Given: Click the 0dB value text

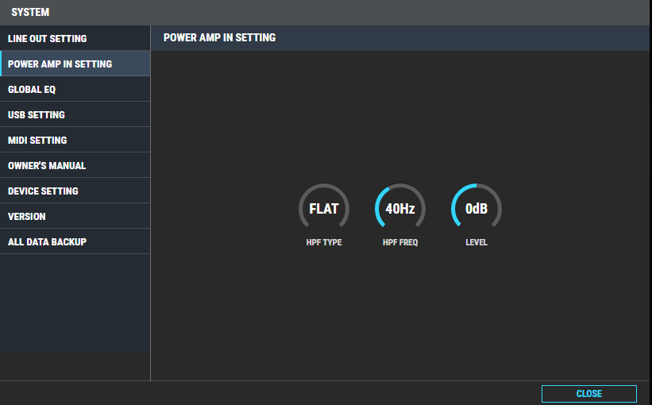Looking at the screenshot, I should [476, 208].
